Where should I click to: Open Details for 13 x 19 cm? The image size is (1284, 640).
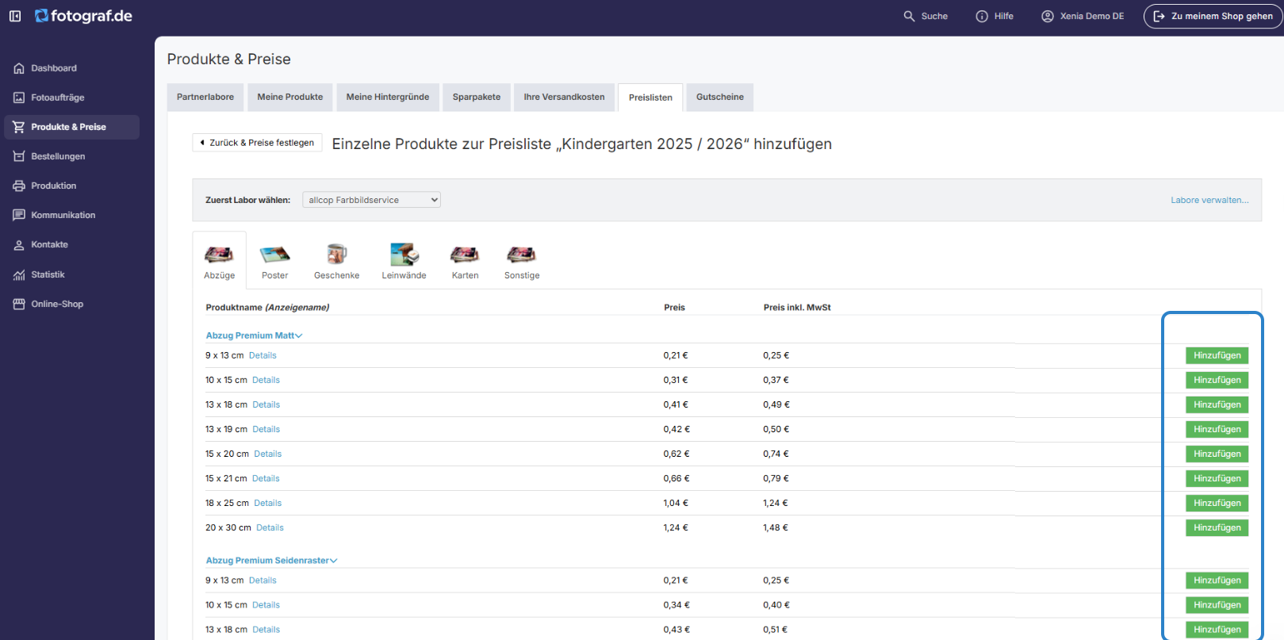pyautogui.click(x=266, y=429)
